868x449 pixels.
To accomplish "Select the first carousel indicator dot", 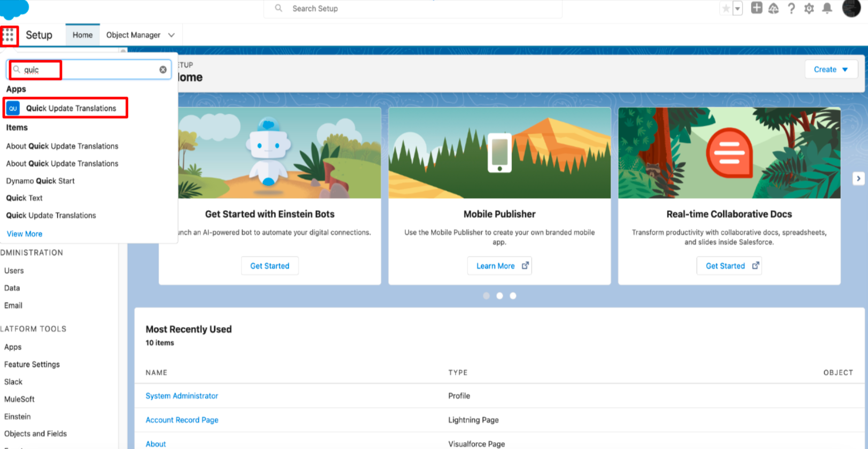I will click(x=486, y=296).
